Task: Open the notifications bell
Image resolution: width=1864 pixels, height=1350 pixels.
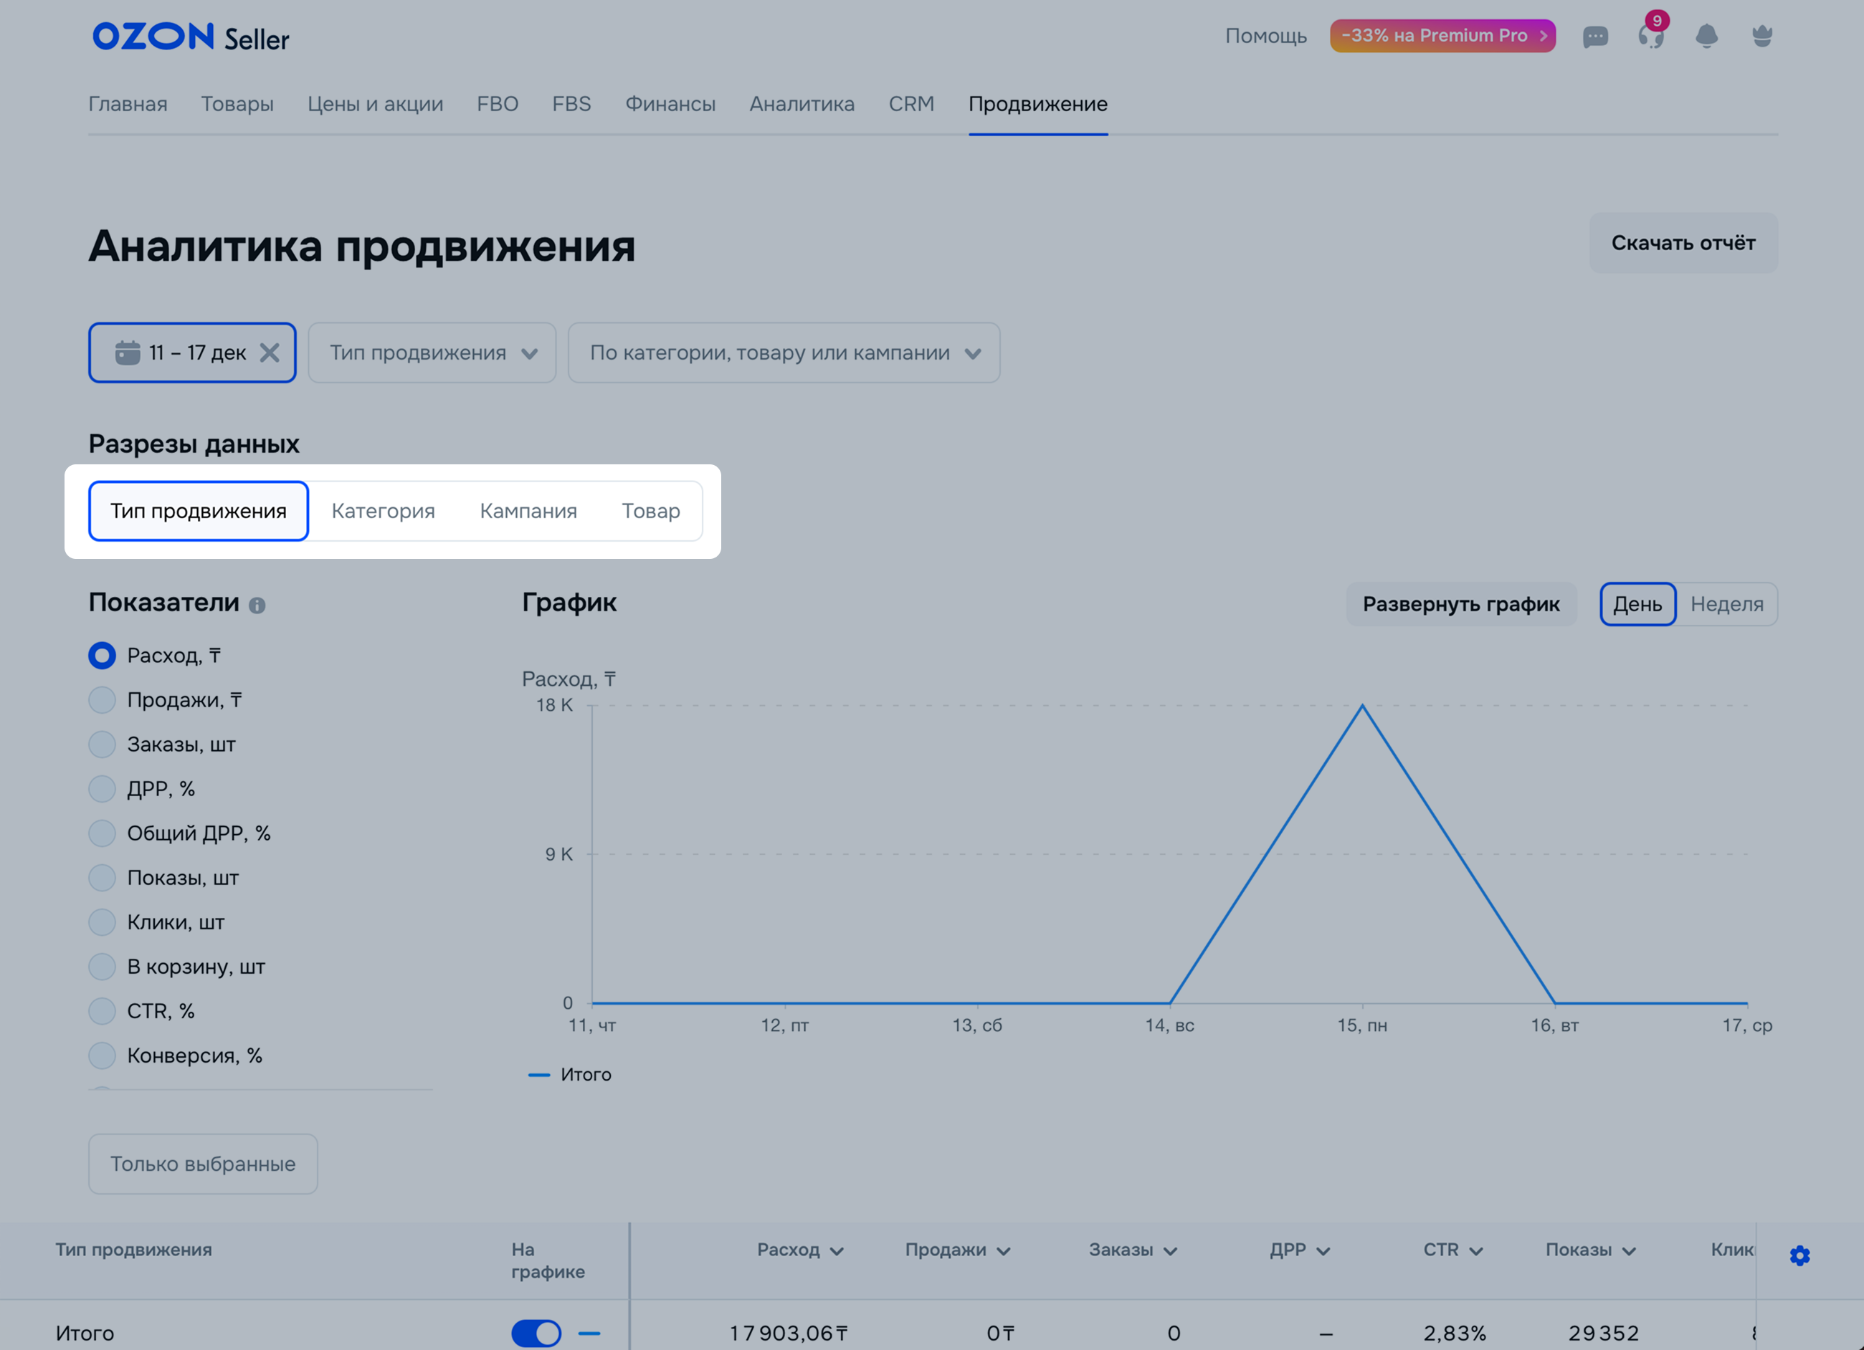Action: tap(1706, 36)
